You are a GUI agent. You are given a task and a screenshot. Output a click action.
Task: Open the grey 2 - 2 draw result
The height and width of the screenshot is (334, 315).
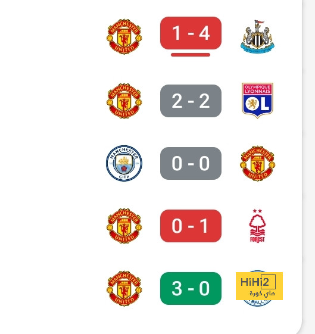point(191,101)
